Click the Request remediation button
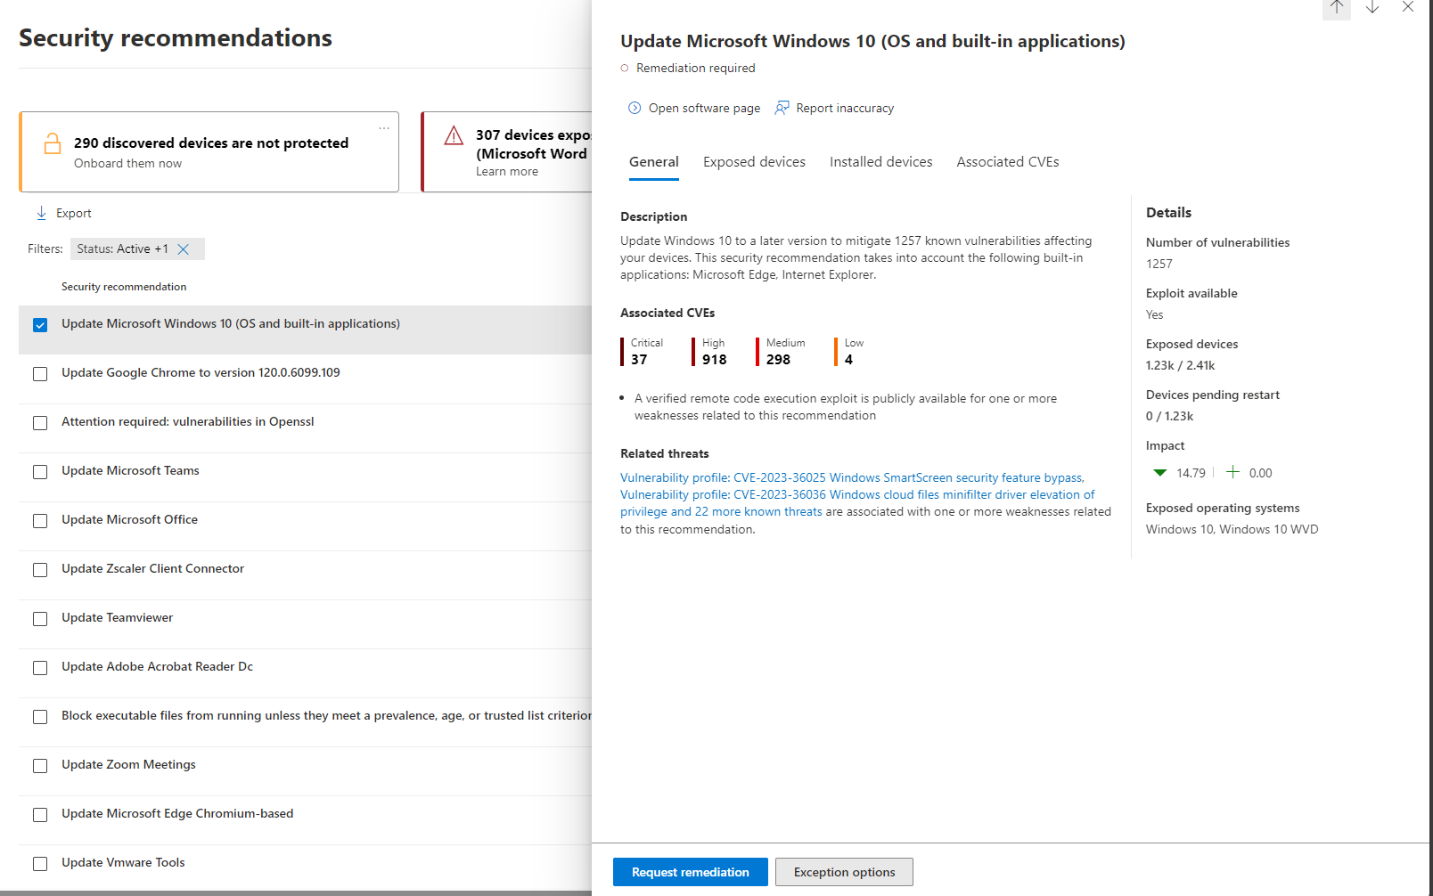Screen dimensions: 1433x896 (691, 872)
